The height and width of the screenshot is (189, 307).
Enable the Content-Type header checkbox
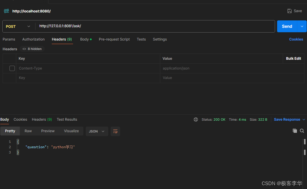[12, 68]
